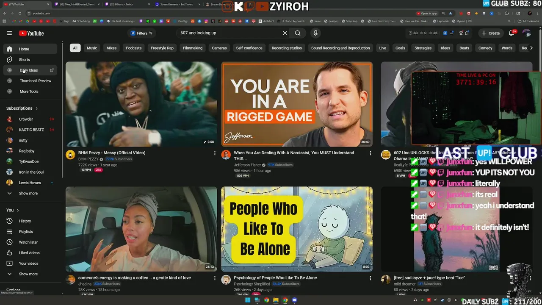Click the Windows Start button
The width and height of the screenshot is (542, 305).
click(248, 300)
